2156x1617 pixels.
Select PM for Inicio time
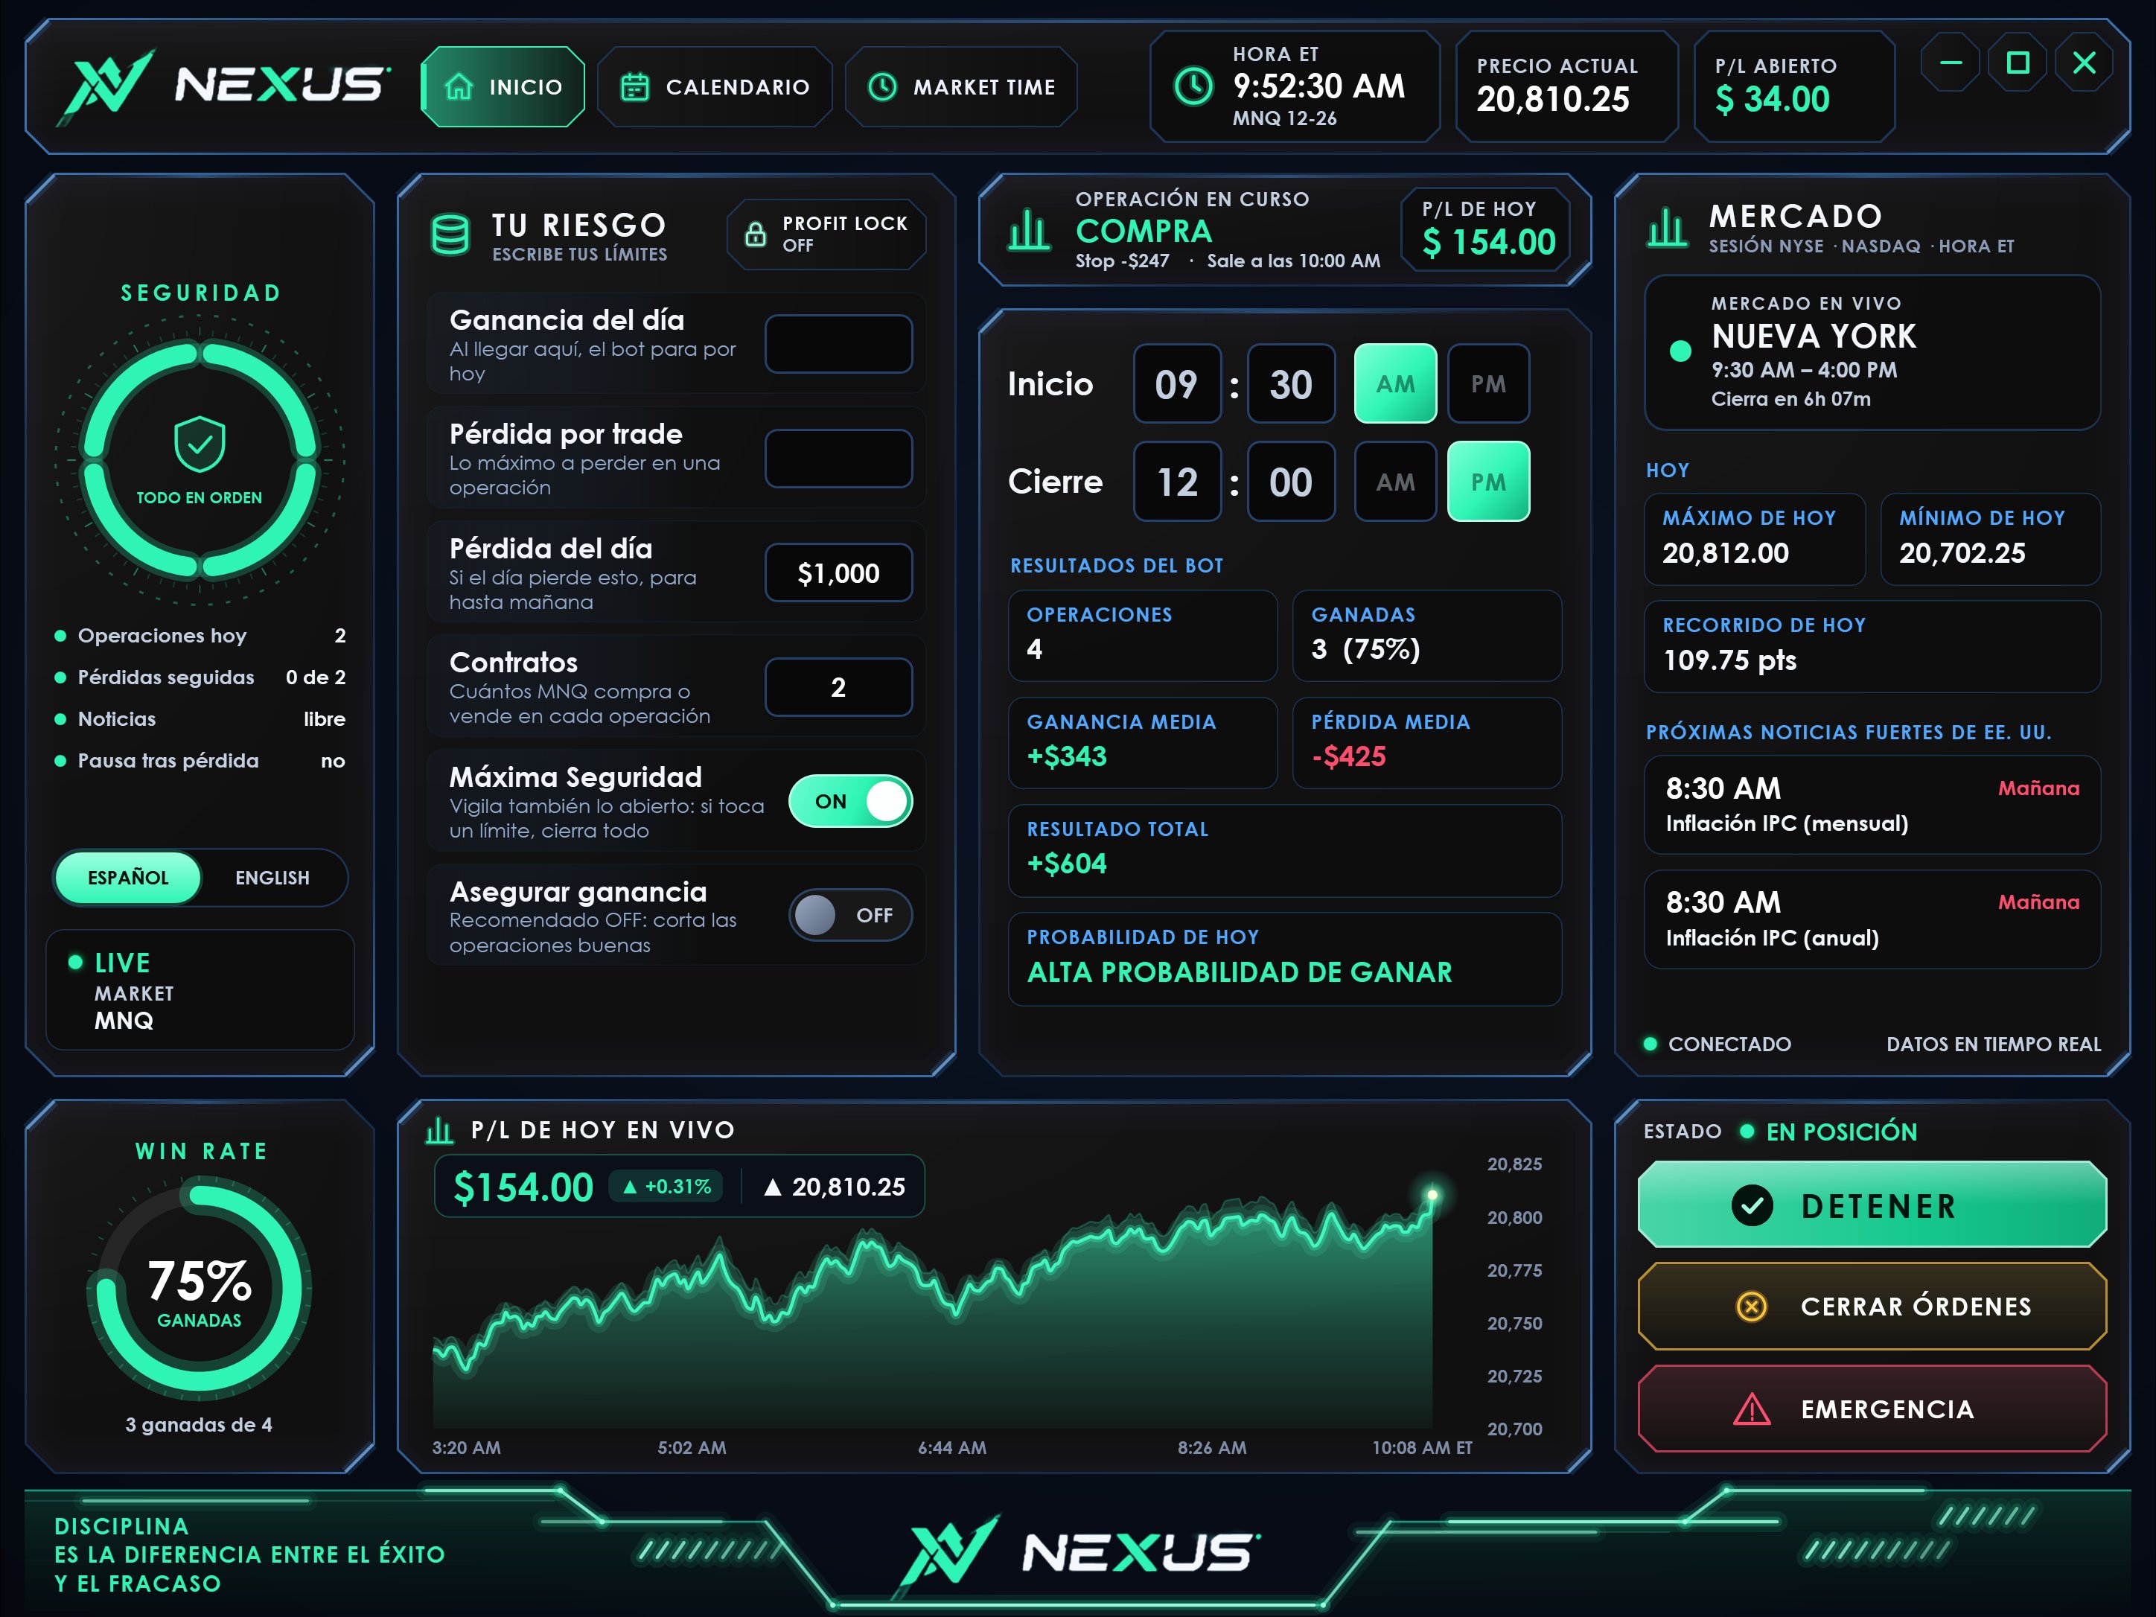click(x=1488, y=384)
